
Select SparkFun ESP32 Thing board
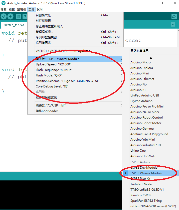151,201
